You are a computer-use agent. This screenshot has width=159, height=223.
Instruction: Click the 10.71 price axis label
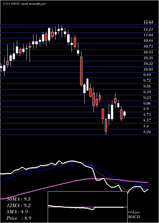tap(148, 47)
